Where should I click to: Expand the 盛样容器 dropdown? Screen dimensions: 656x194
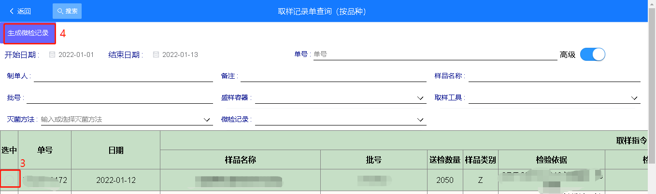(x=420, y=98)
